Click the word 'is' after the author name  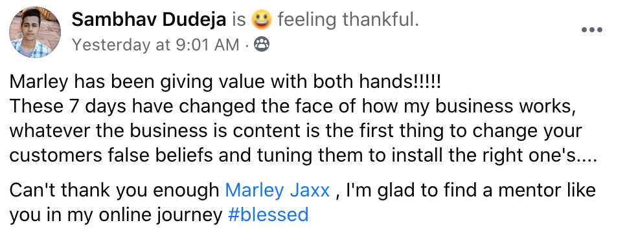tap(239, 19)
